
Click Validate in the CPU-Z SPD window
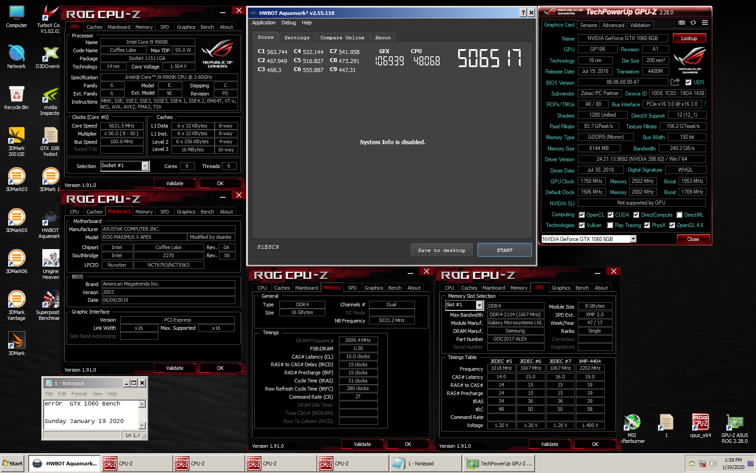[x=549, y=444]
